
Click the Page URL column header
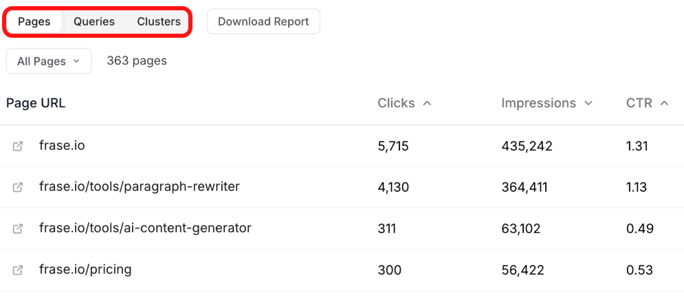pos(36,103)
